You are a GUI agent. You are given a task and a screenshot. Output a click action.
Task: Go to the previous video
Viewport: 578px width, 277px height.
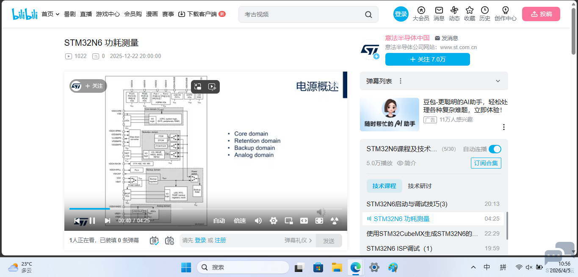pos(77,221)
